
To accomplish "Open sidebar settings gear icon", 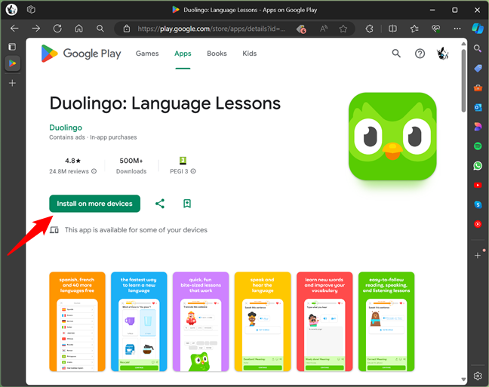I will click(478, 376).
